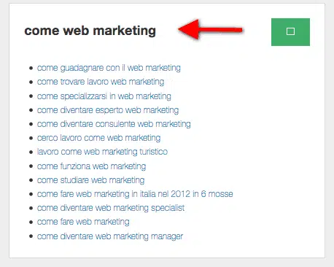The width and height of the screenshot is (334, 267).
Task: Click bullet beside 'come funziona web marketing'
Action: point(31,166)
